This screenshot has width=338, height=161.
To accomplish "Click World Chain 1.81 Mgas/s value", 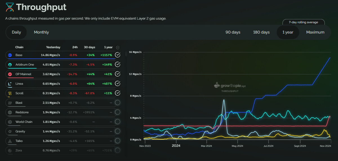I will pyautogui.click(x=51, y=122).
